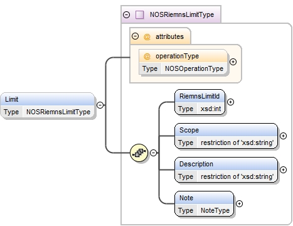Click the @ icon beside operationType
The height and width of the screenshot is (226, 293).
click(147, 56)
